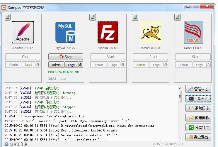The height and width of the screenshot is (147, 218).
Task: Click 'MySQL 5.6.27' version label
Action: coord(65,48)
